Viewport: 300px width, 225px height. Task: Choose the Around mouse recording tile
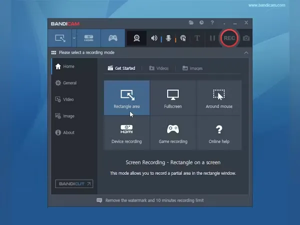(x=219, y=98)
